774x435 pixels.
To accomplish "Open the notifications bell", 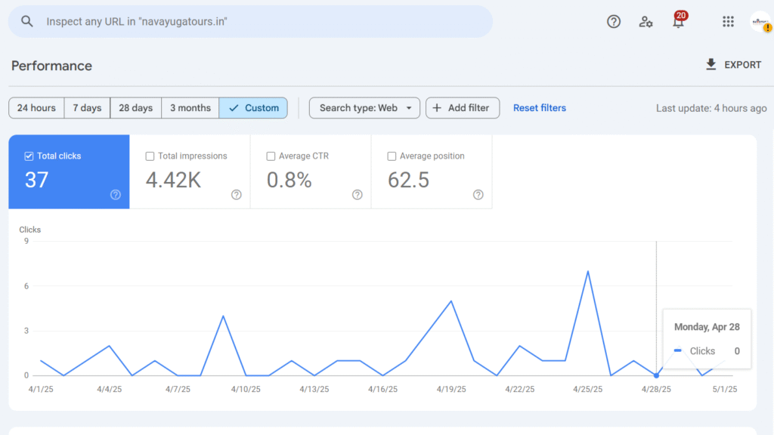I will [678, 21].
